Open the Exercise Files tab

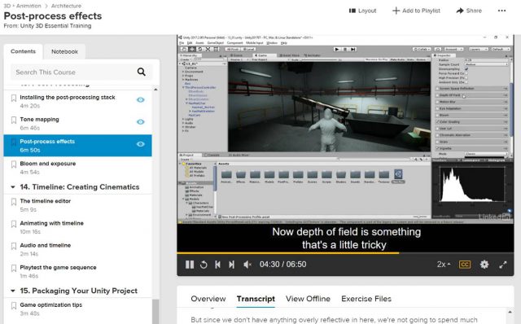click(366, 299)
